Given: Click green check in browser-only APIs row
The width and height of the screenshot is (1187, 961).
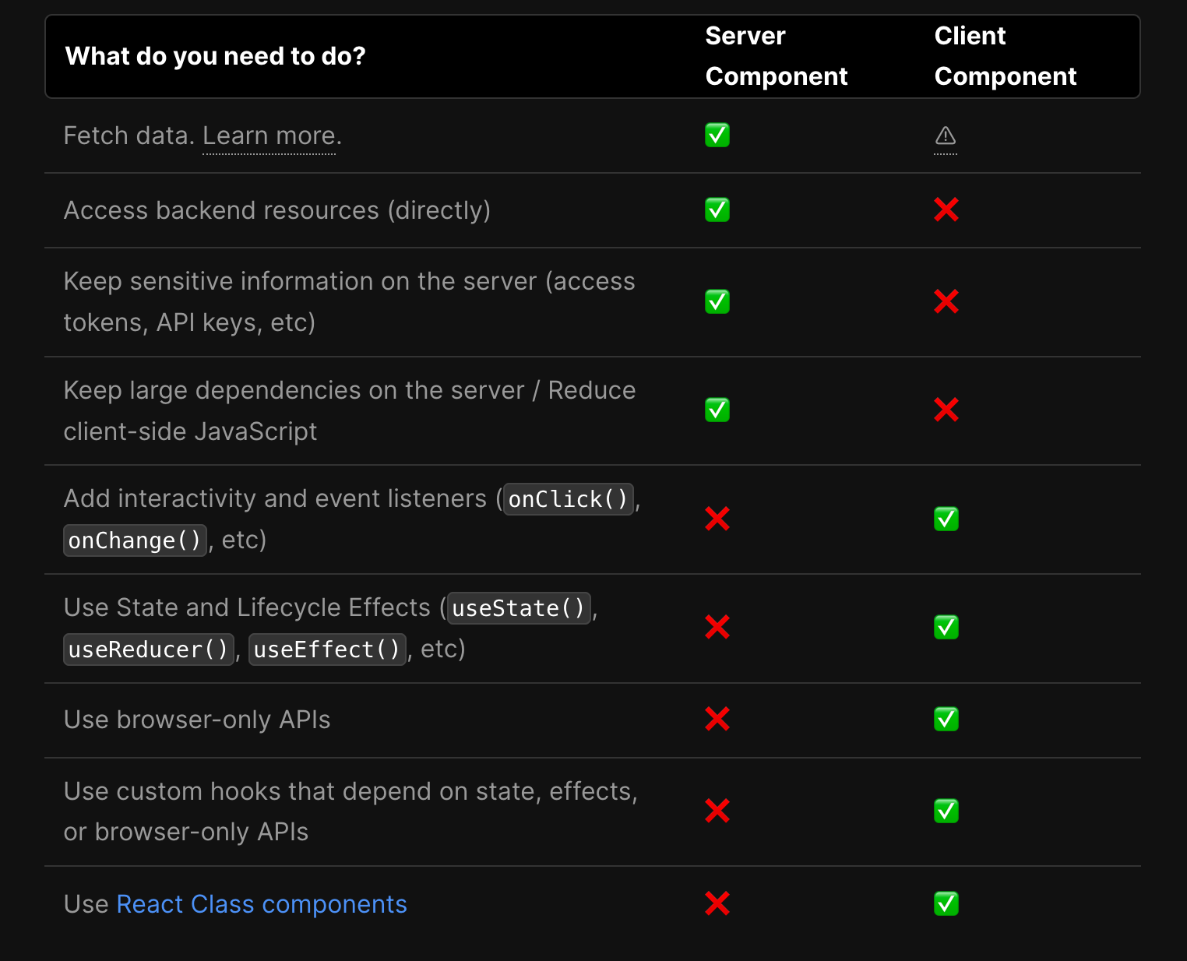Looking at the screenshot, I should pos(946,719).
